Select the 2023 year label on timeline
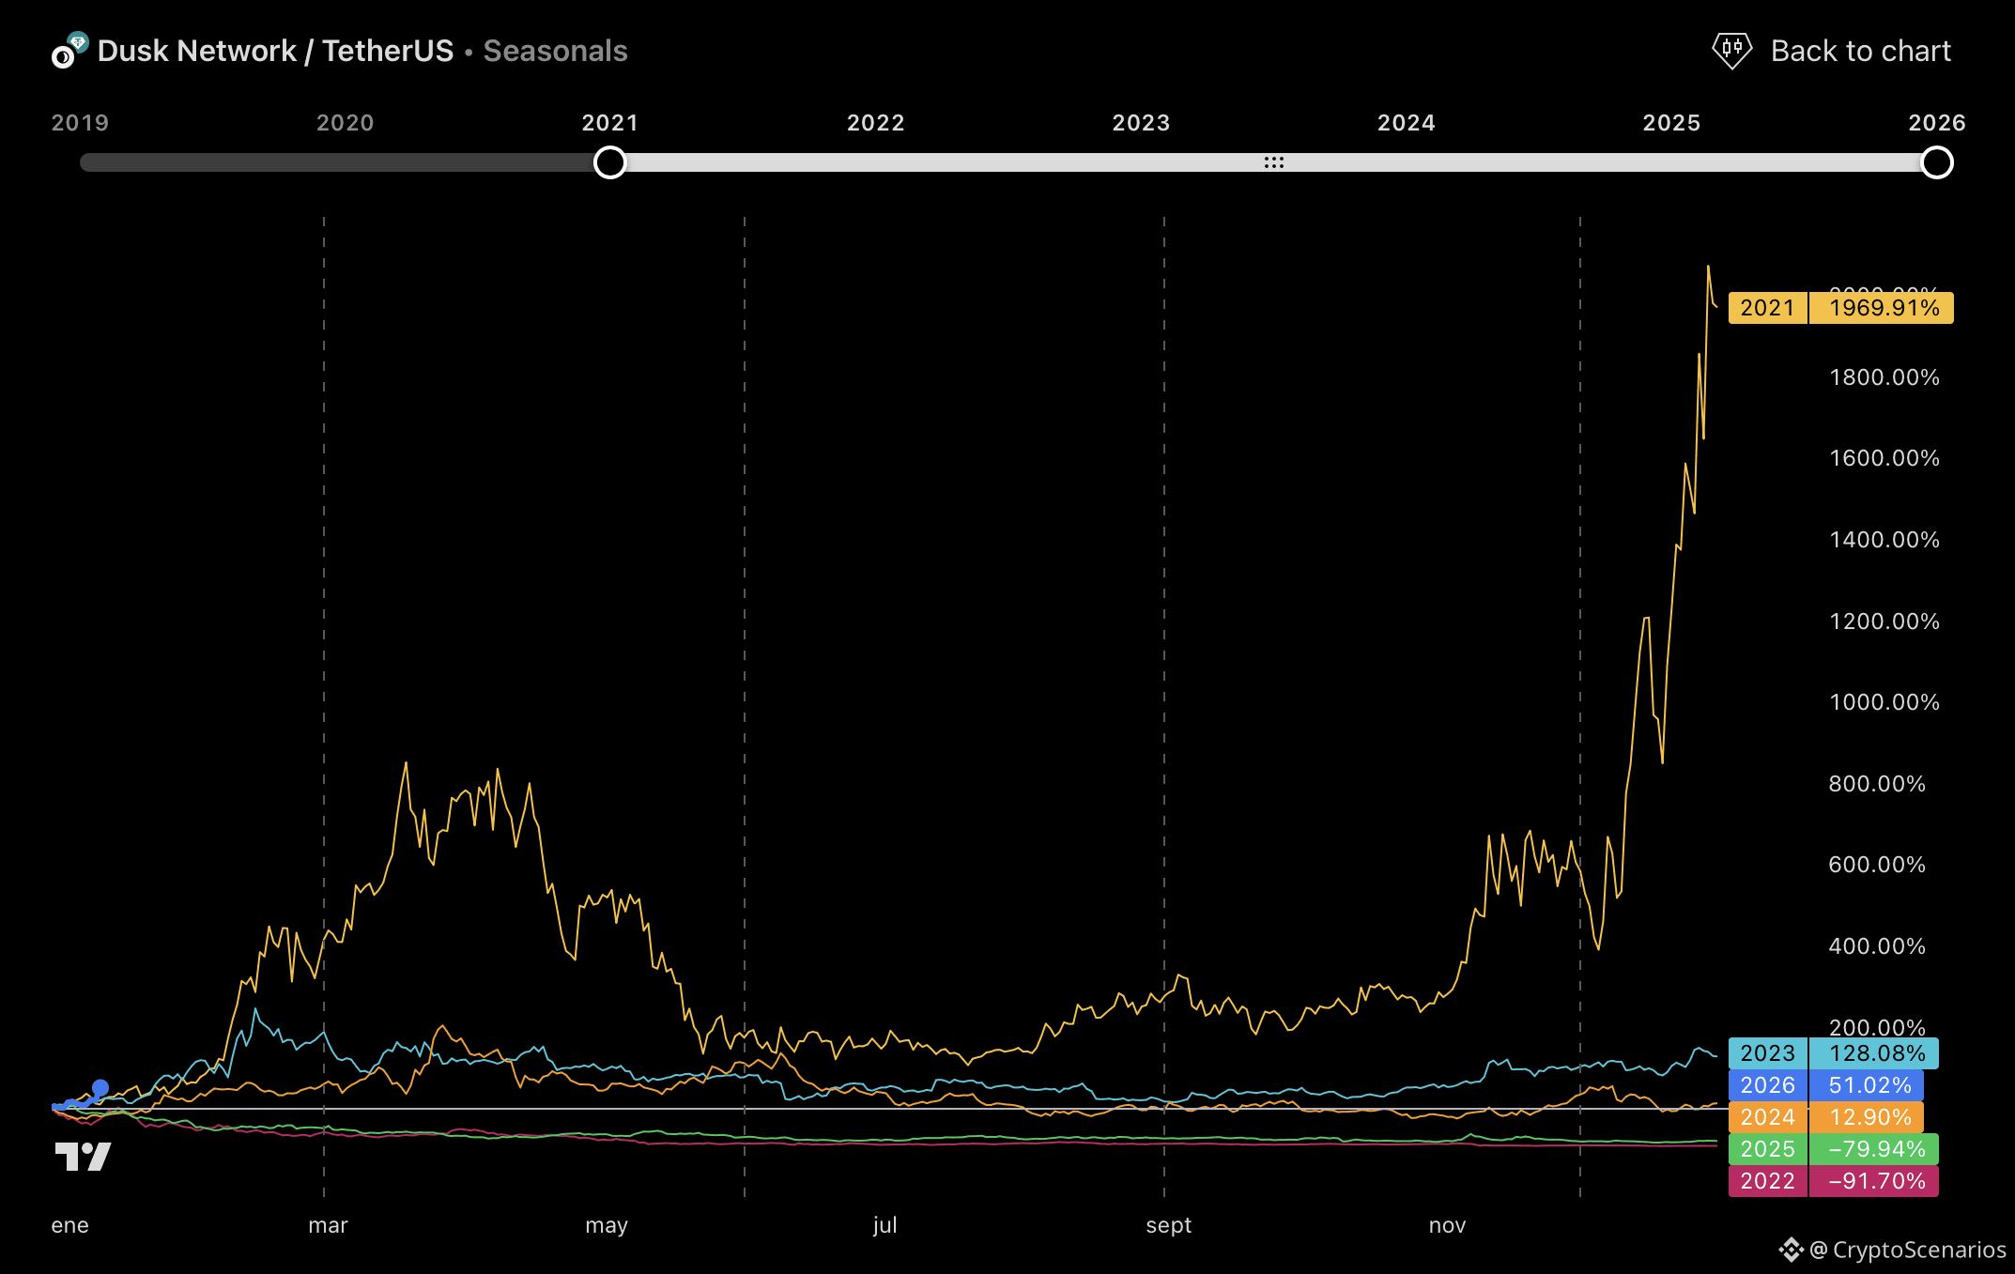The image size is (2015, 1274). [1141, 123]
